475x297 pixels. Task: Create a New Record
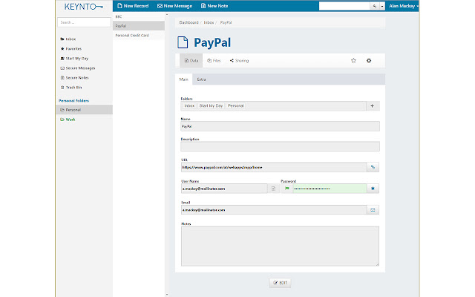tap(133, 6)
